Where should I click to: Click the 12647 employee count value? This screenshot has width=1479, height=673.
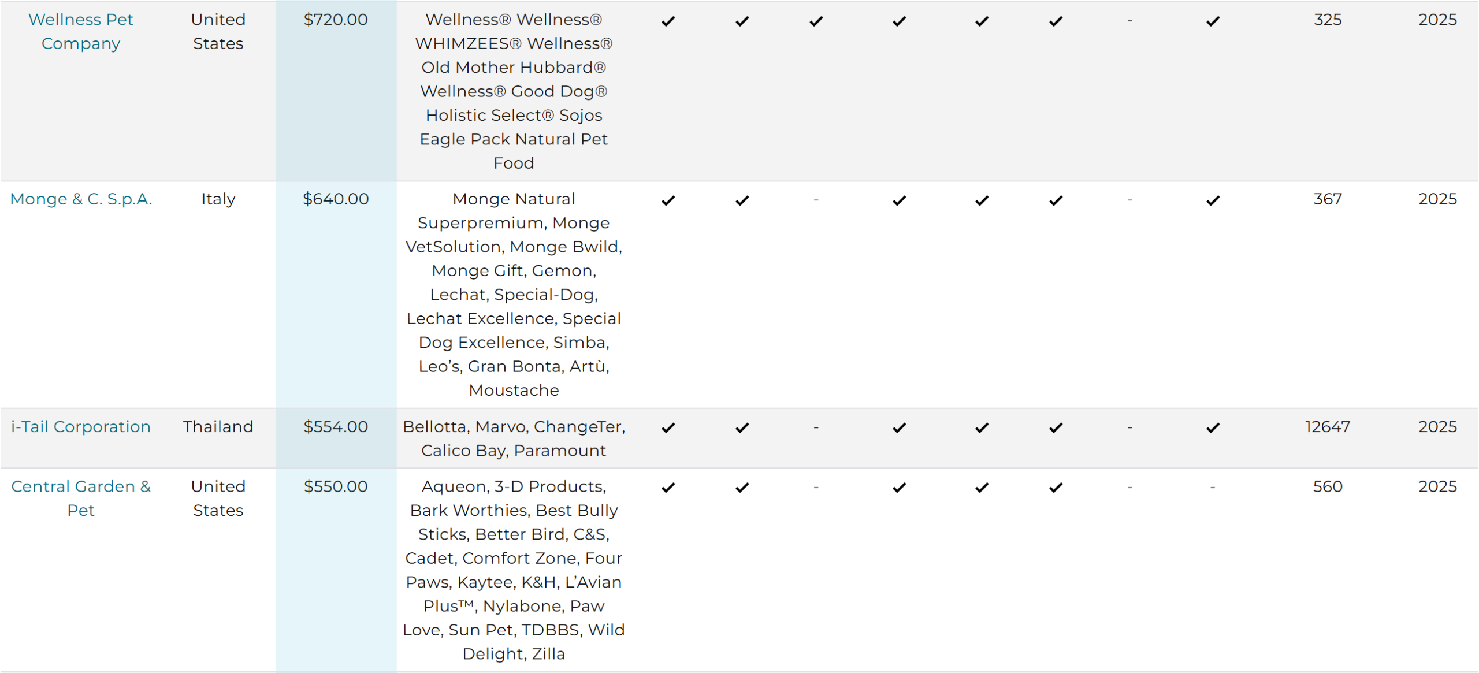(x=1328, y=426)
